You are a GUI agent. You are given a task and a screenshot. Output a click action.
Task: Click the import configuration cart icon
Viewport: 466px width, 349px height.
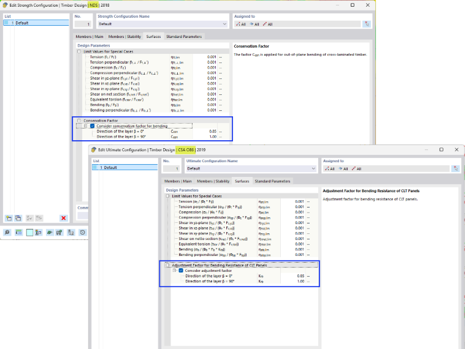(x=59, y=233)
